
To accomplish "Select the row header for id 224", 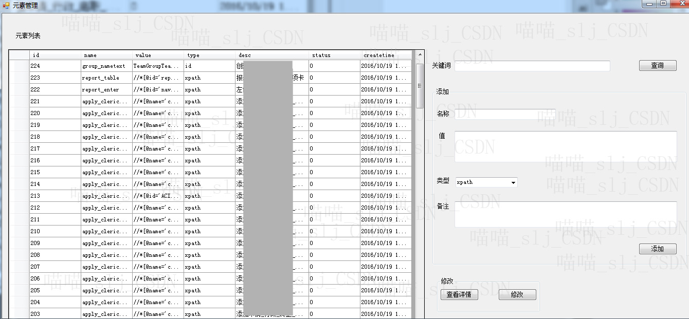I will pyautogui.click(x=19, y=66).
